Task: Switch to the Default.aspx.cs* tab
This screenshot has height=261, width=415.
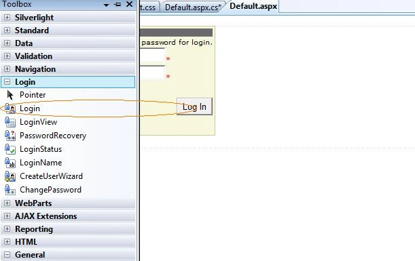Action: (193, 7)
